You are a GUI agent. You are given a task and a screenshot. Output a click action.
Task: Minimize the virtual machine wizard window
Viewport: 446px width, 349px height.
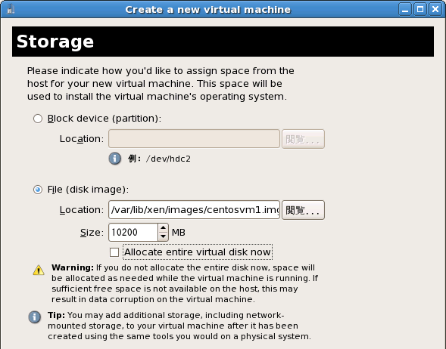click(x=405, y=10)
